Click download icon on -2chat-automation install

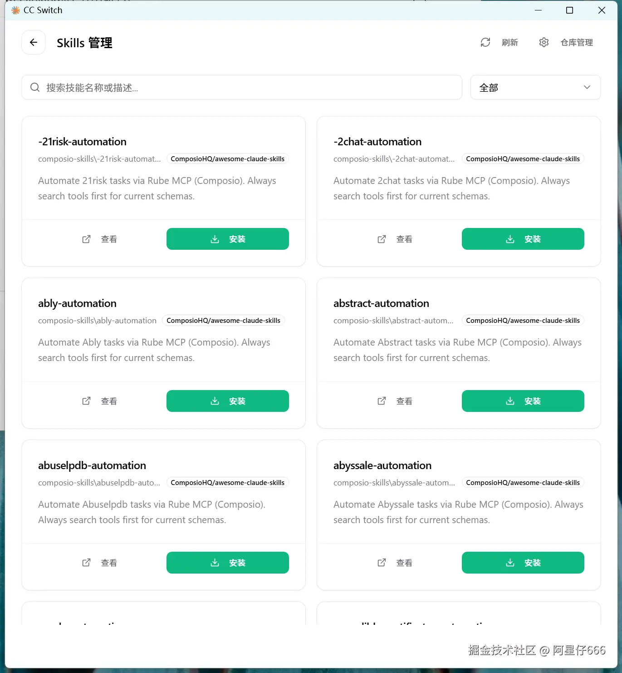click(x=510, y=239)
